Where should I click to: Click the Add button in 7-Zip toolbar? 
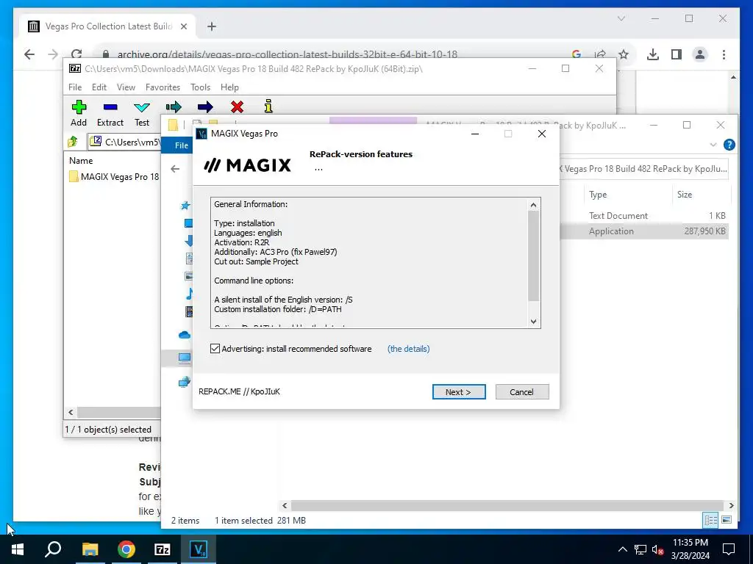tap(79, 114)
